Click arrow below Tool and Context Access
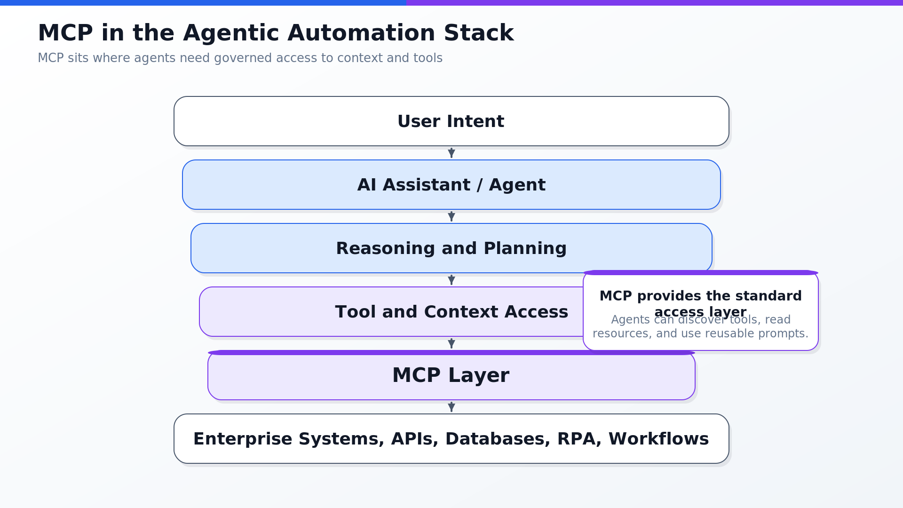This screenshot has height=508, width=903. coord(451,343)
